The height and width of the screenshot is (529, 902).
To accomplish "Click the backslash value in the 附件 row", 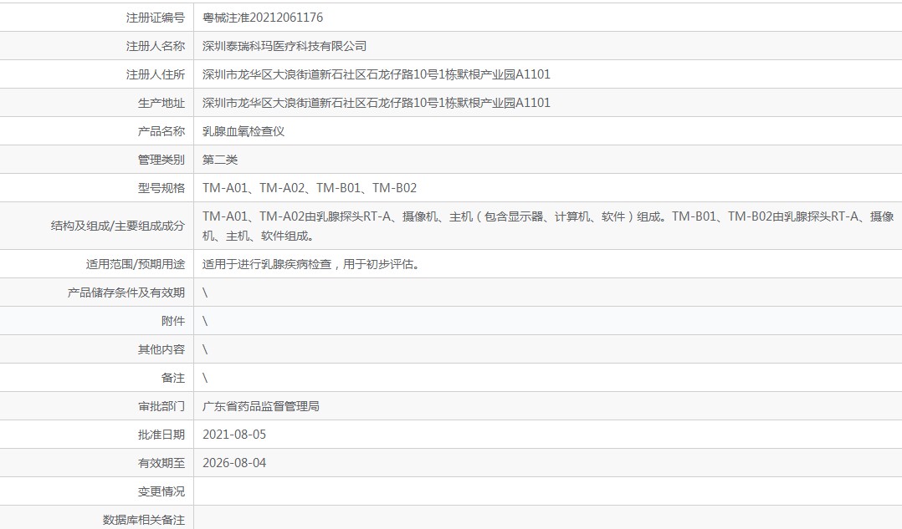I will tap(205, 321).
